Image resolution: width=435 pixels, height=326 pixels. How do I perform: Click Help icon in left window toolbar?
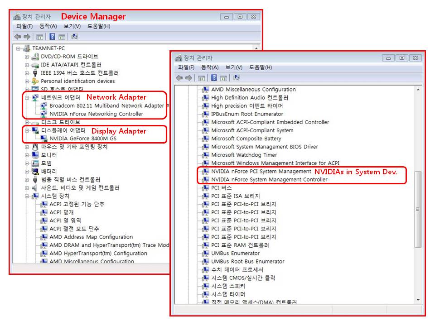click(x=52, y=37)
